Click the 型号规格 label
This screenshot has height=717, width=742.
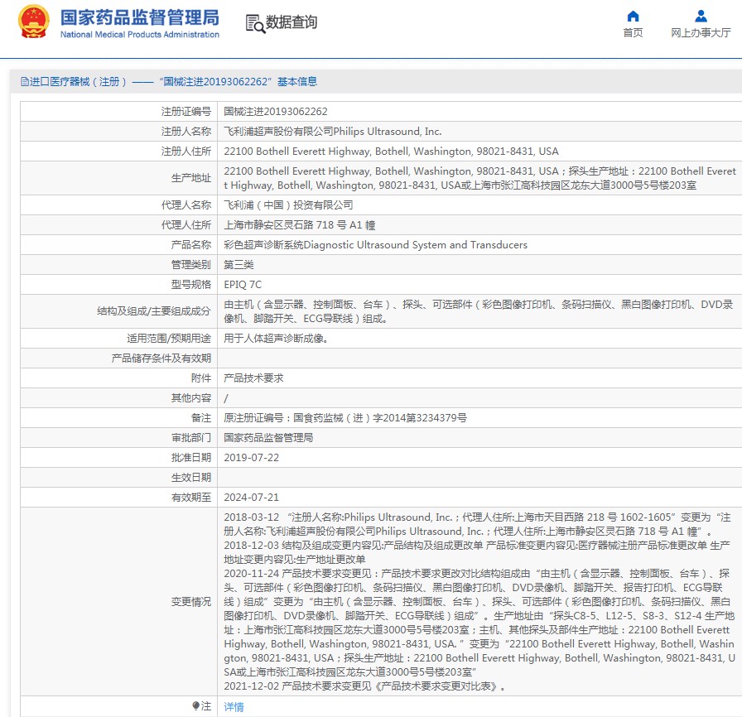[191, 285]
